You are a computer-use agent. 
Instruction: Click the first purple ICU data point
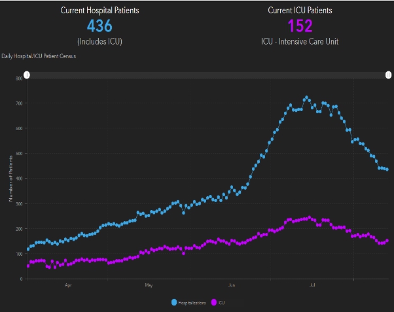(x=27, y=266)
